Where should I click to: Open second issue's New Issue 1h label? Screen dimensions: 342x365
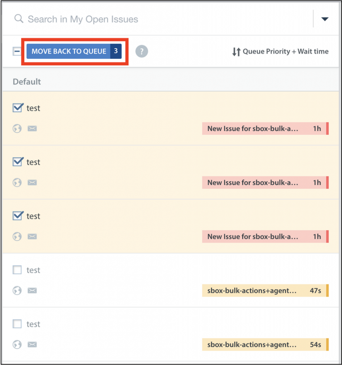coord(265,182)
